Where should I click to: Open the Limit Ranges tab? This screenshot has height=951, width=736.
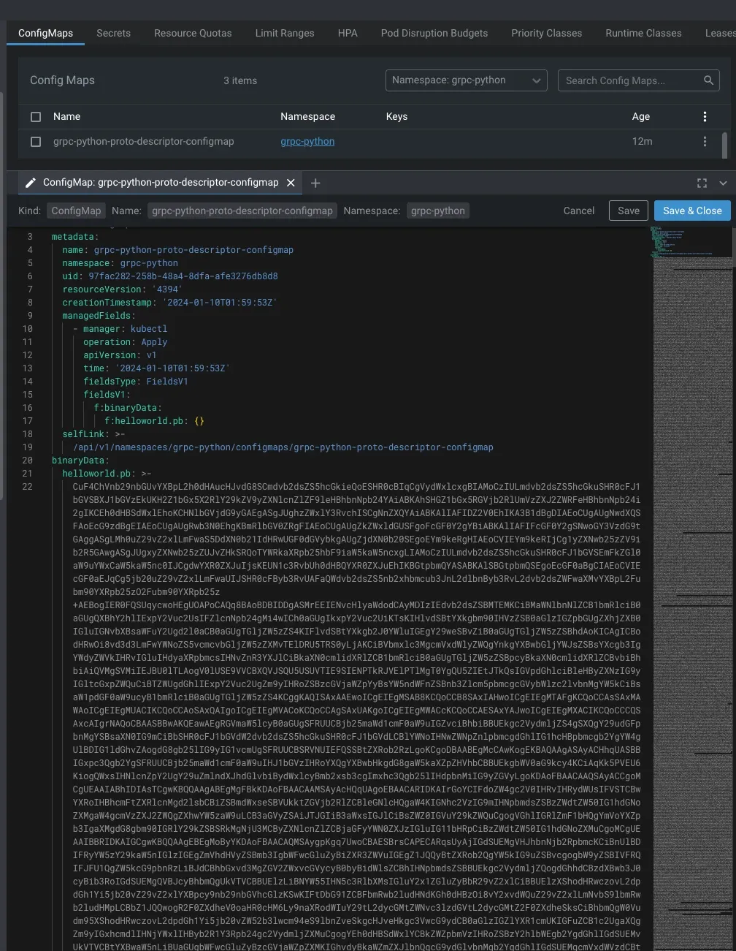(285, 33)
